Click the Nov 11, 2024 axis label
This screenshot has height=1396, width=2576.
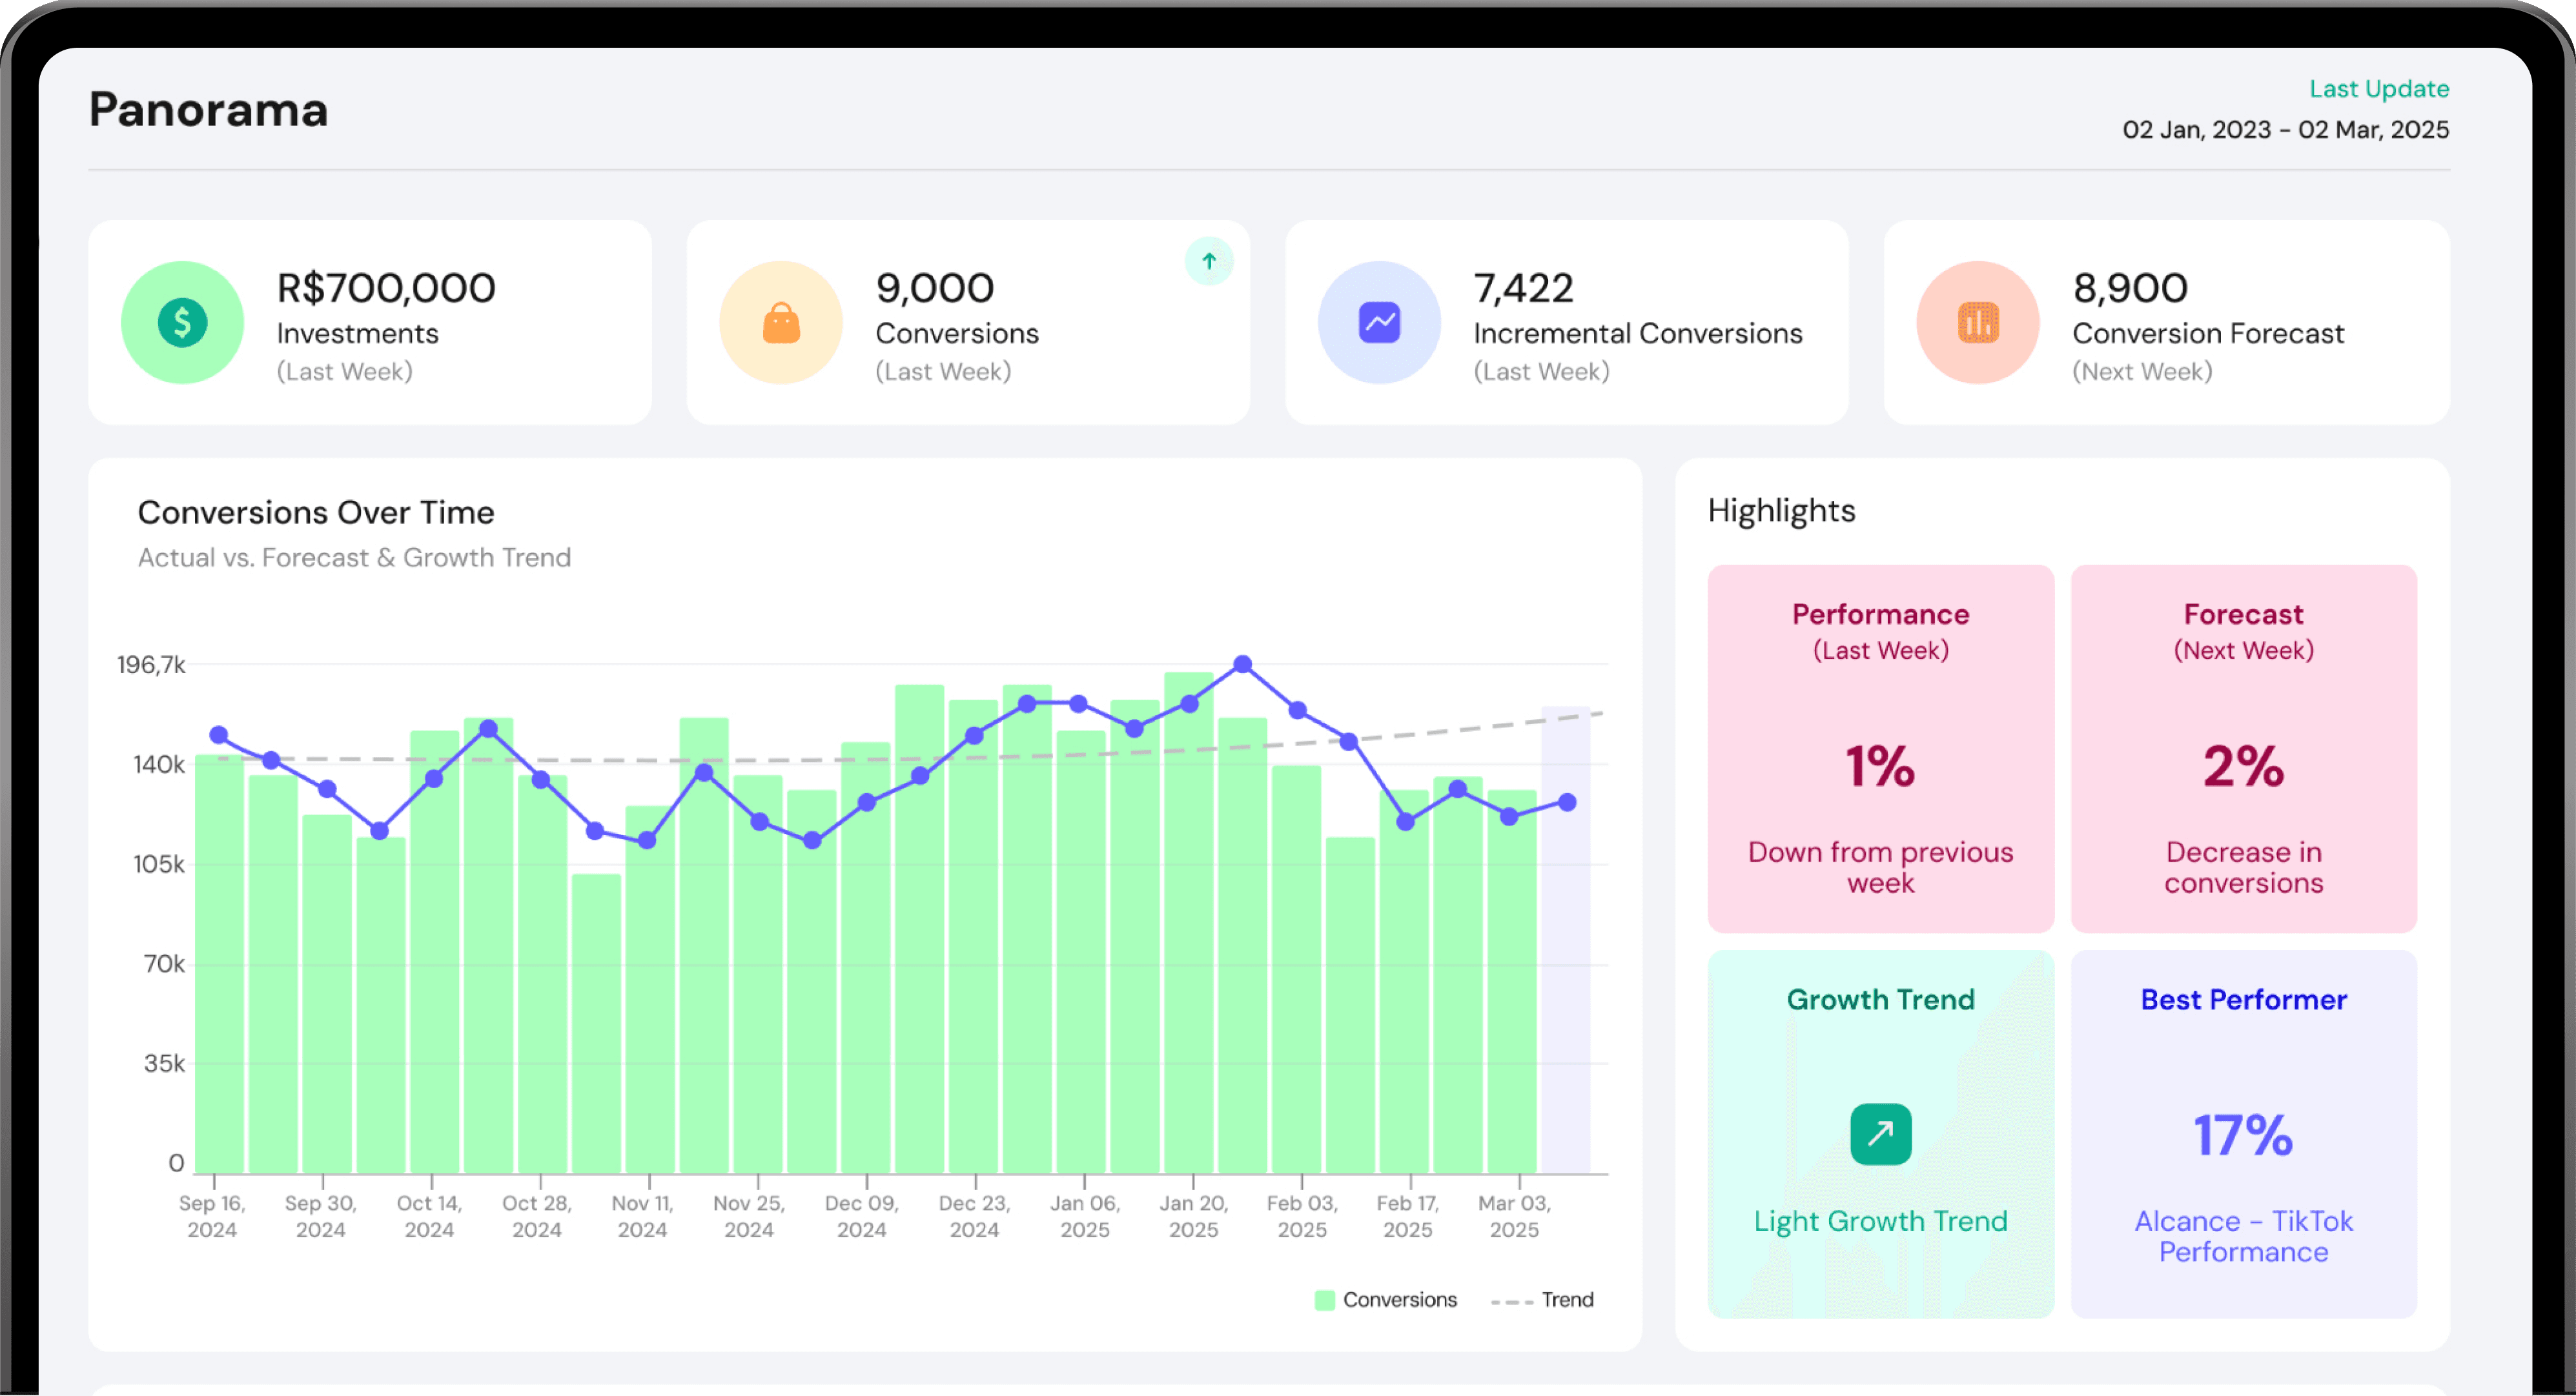point(642,1216)
